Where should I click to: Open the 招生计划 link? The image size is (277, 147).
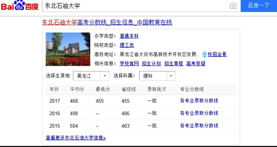tap(152, 64)
